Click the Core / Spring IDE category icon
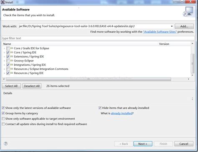The height and width of the screenshot is (152, 198). click(x=12, y=52)
